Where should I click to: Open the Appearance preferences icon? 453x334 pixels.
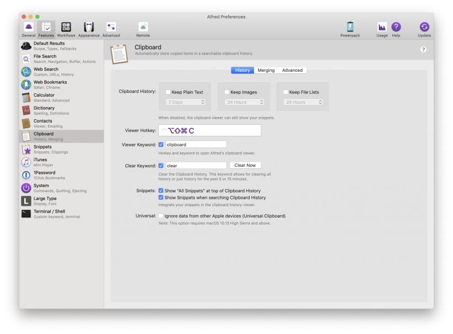pyautogui.click(x=88, y=29)
